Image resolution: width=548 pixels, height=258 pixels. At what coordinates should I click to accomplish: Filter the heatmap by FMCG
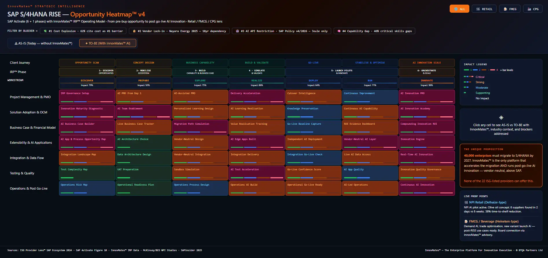510,9
